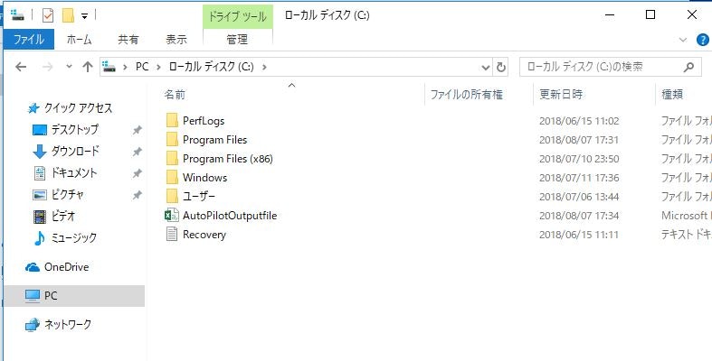Screen dimensions: 712x361
Task: Click the pin icon beside ピクチャ
Action: coord(137,195)
